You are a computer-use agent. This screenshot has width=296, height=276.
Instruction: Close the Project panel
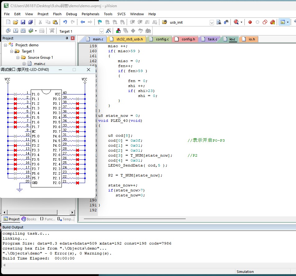tap(72, 38)
